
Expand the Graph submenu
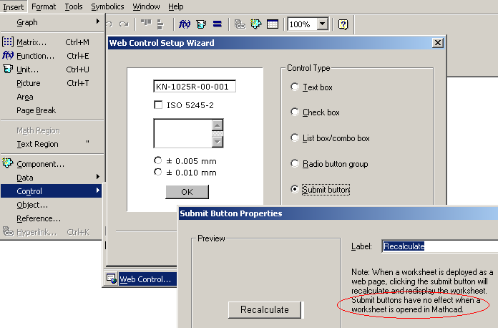52,22
